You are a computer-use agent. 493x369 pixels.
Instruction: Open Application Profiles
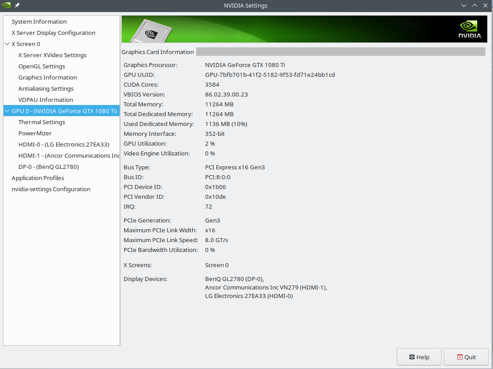[x=38, y=178]
